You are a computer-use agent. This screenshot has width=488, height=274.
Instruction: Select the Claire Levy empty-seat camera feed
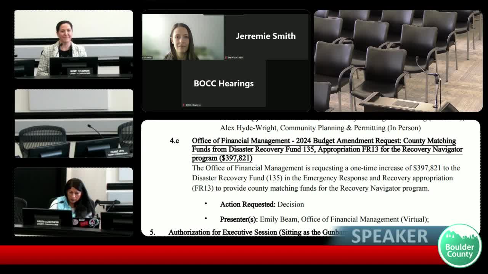click(74, 123)
